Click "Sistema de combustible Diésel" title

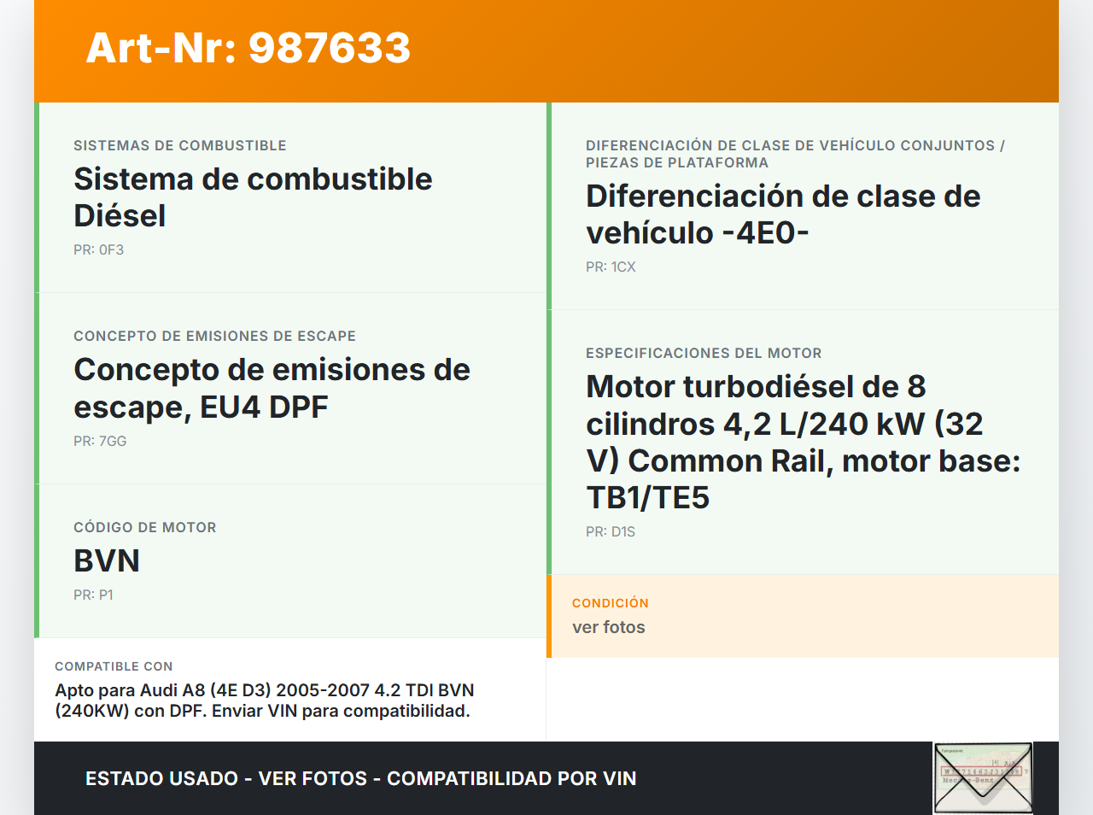coord(253,197)
